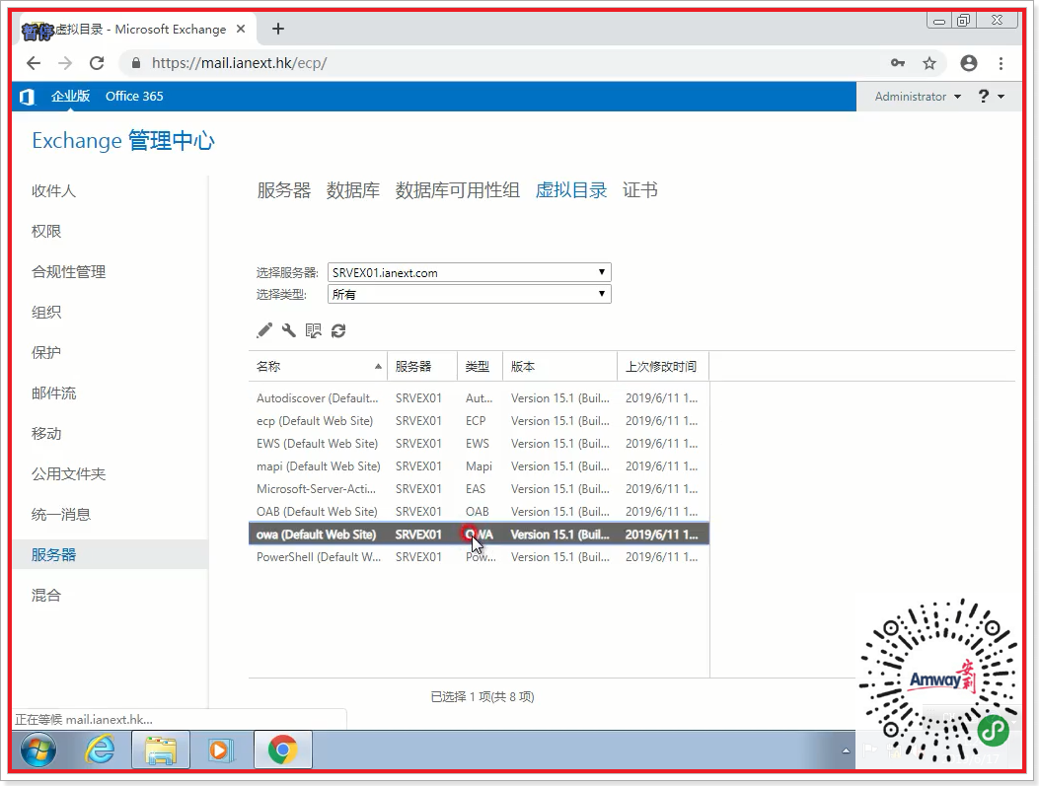
Task: Select the ecp (Default Web Site) row
Action: tap(479, 420)
